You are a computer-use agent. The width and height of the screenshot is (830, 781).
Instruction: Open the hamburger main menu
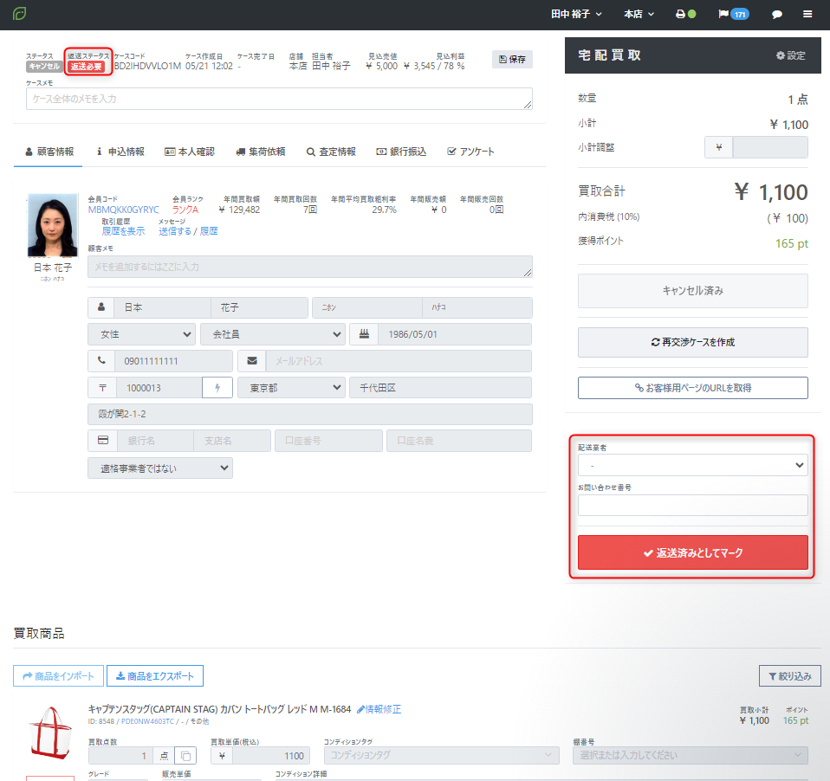click(807, 14)
